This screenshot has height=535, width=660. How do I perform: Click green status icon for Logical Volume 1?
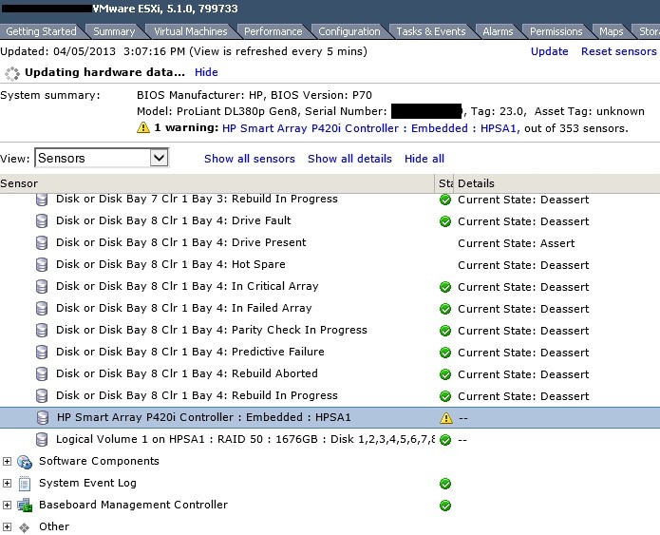click(445, 440)
